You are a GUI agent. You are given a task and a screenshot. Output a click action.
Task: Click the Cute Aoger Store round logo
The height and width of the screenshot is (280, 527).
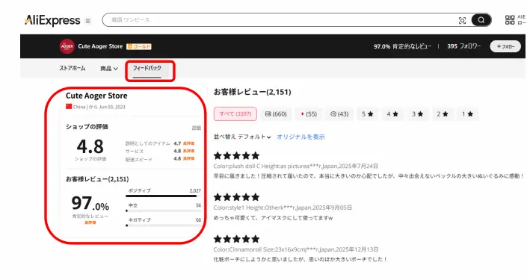[x=67, y=46]
